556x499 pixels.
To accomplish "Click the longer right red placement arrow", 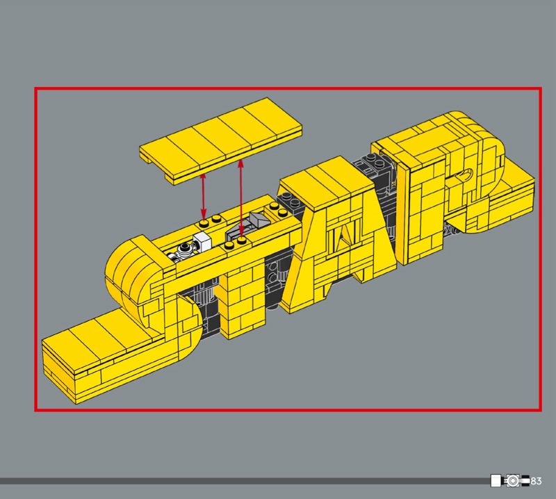I will point(240,197).
